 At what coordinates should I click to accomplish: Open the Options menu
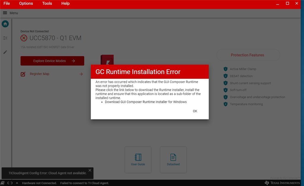click(x=26, y=4)
